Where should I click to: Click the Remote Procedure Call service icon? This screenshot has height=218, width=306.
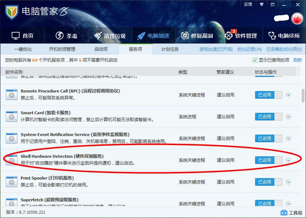pos(12,94)
